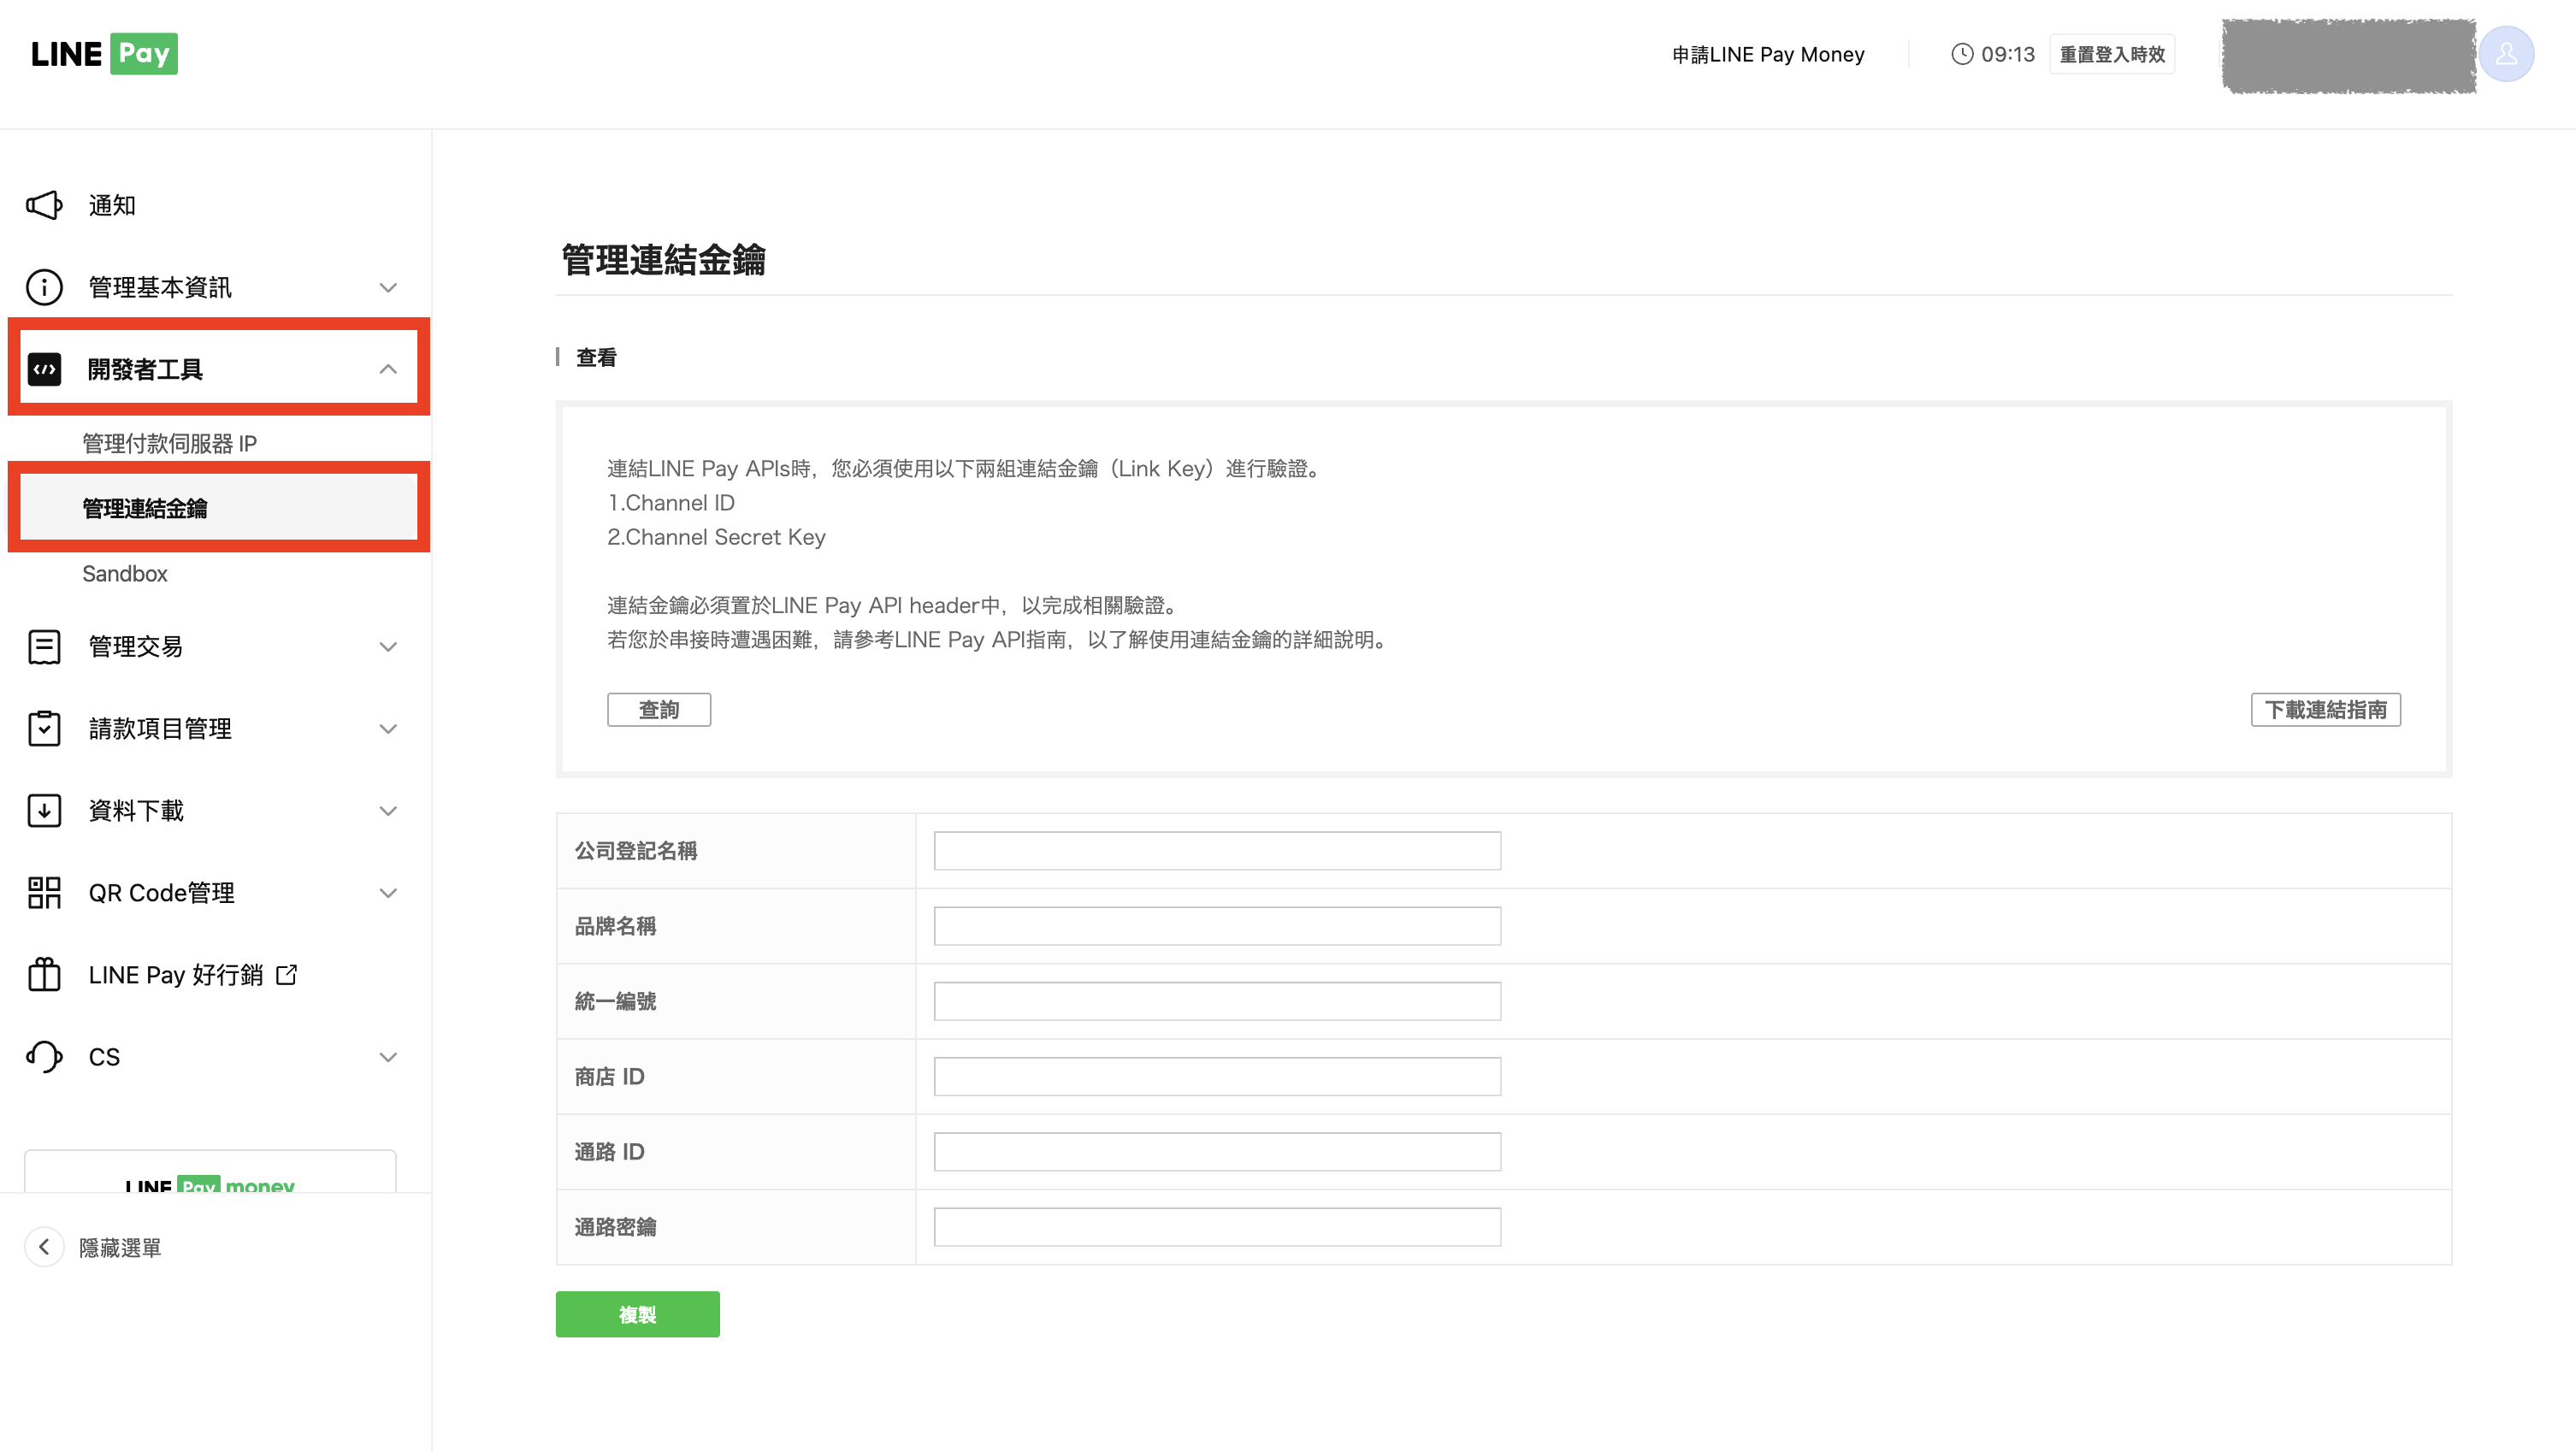The image size is (2576, 1452).
Task: Switch to the Sandbox section
Action: pos(124,573)
